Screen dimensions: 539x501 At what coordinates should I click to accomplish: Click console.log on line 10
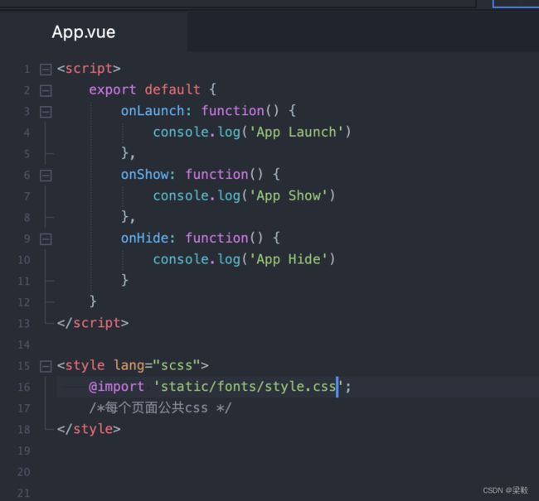[197, 259]
